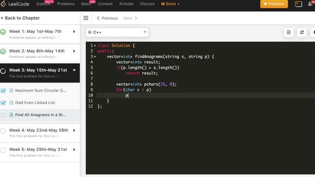
Task: Toggle checkbox for Odd Even Linked List
Action: [3, 103]
